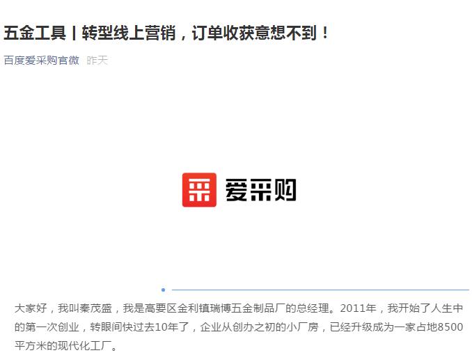This screenshot has width=472, height=362.
Task: Click 五金工具 in the article title
Action: coord(35,33)
